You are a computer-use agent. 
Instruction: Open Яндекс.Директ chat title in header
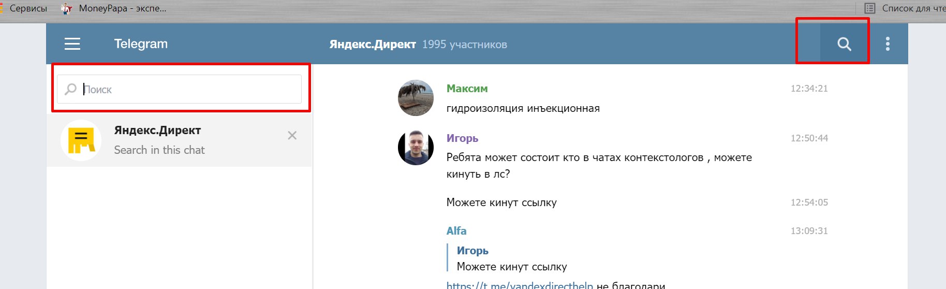click(x=373, y=45)
